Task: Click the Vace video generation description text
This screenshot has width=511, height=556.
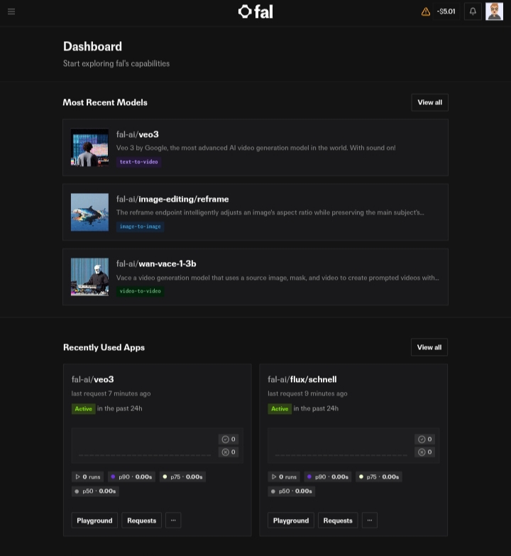Action: point(278,278)
